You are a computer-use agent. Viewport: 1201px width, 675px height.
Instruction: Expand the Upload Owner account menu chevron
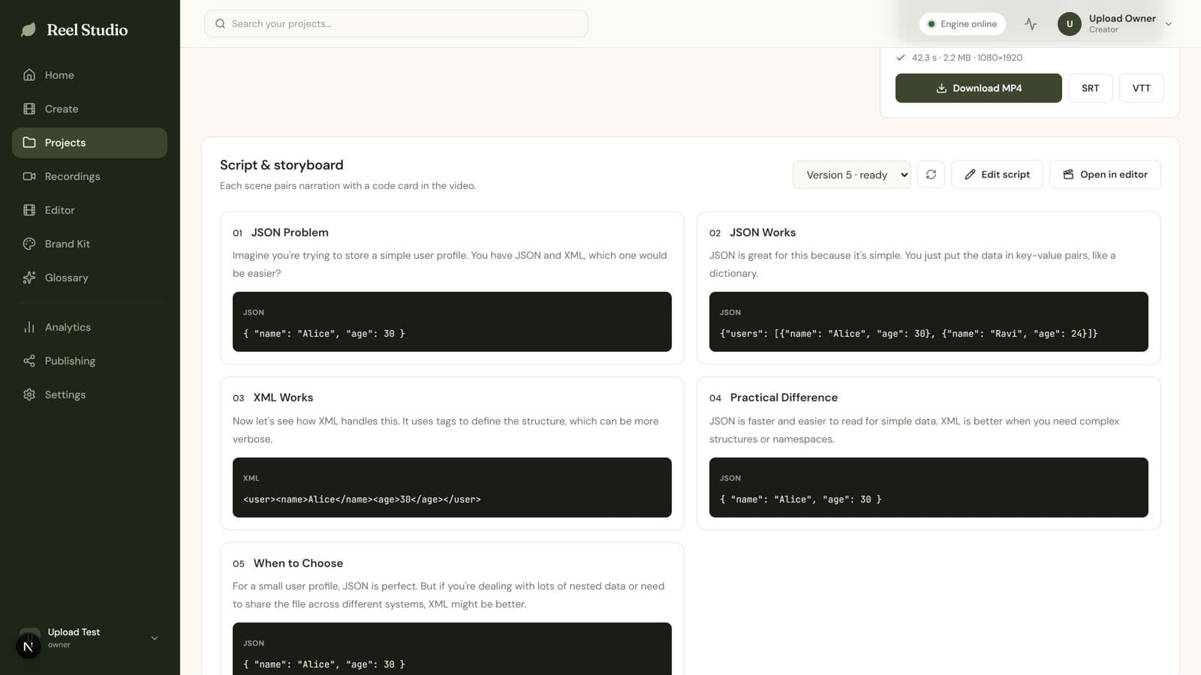point(1169,24)
